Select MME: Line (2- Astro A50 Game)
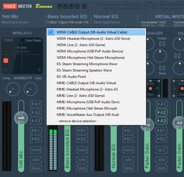This screenshot has height=177, width=184. (x=96, y=96)
